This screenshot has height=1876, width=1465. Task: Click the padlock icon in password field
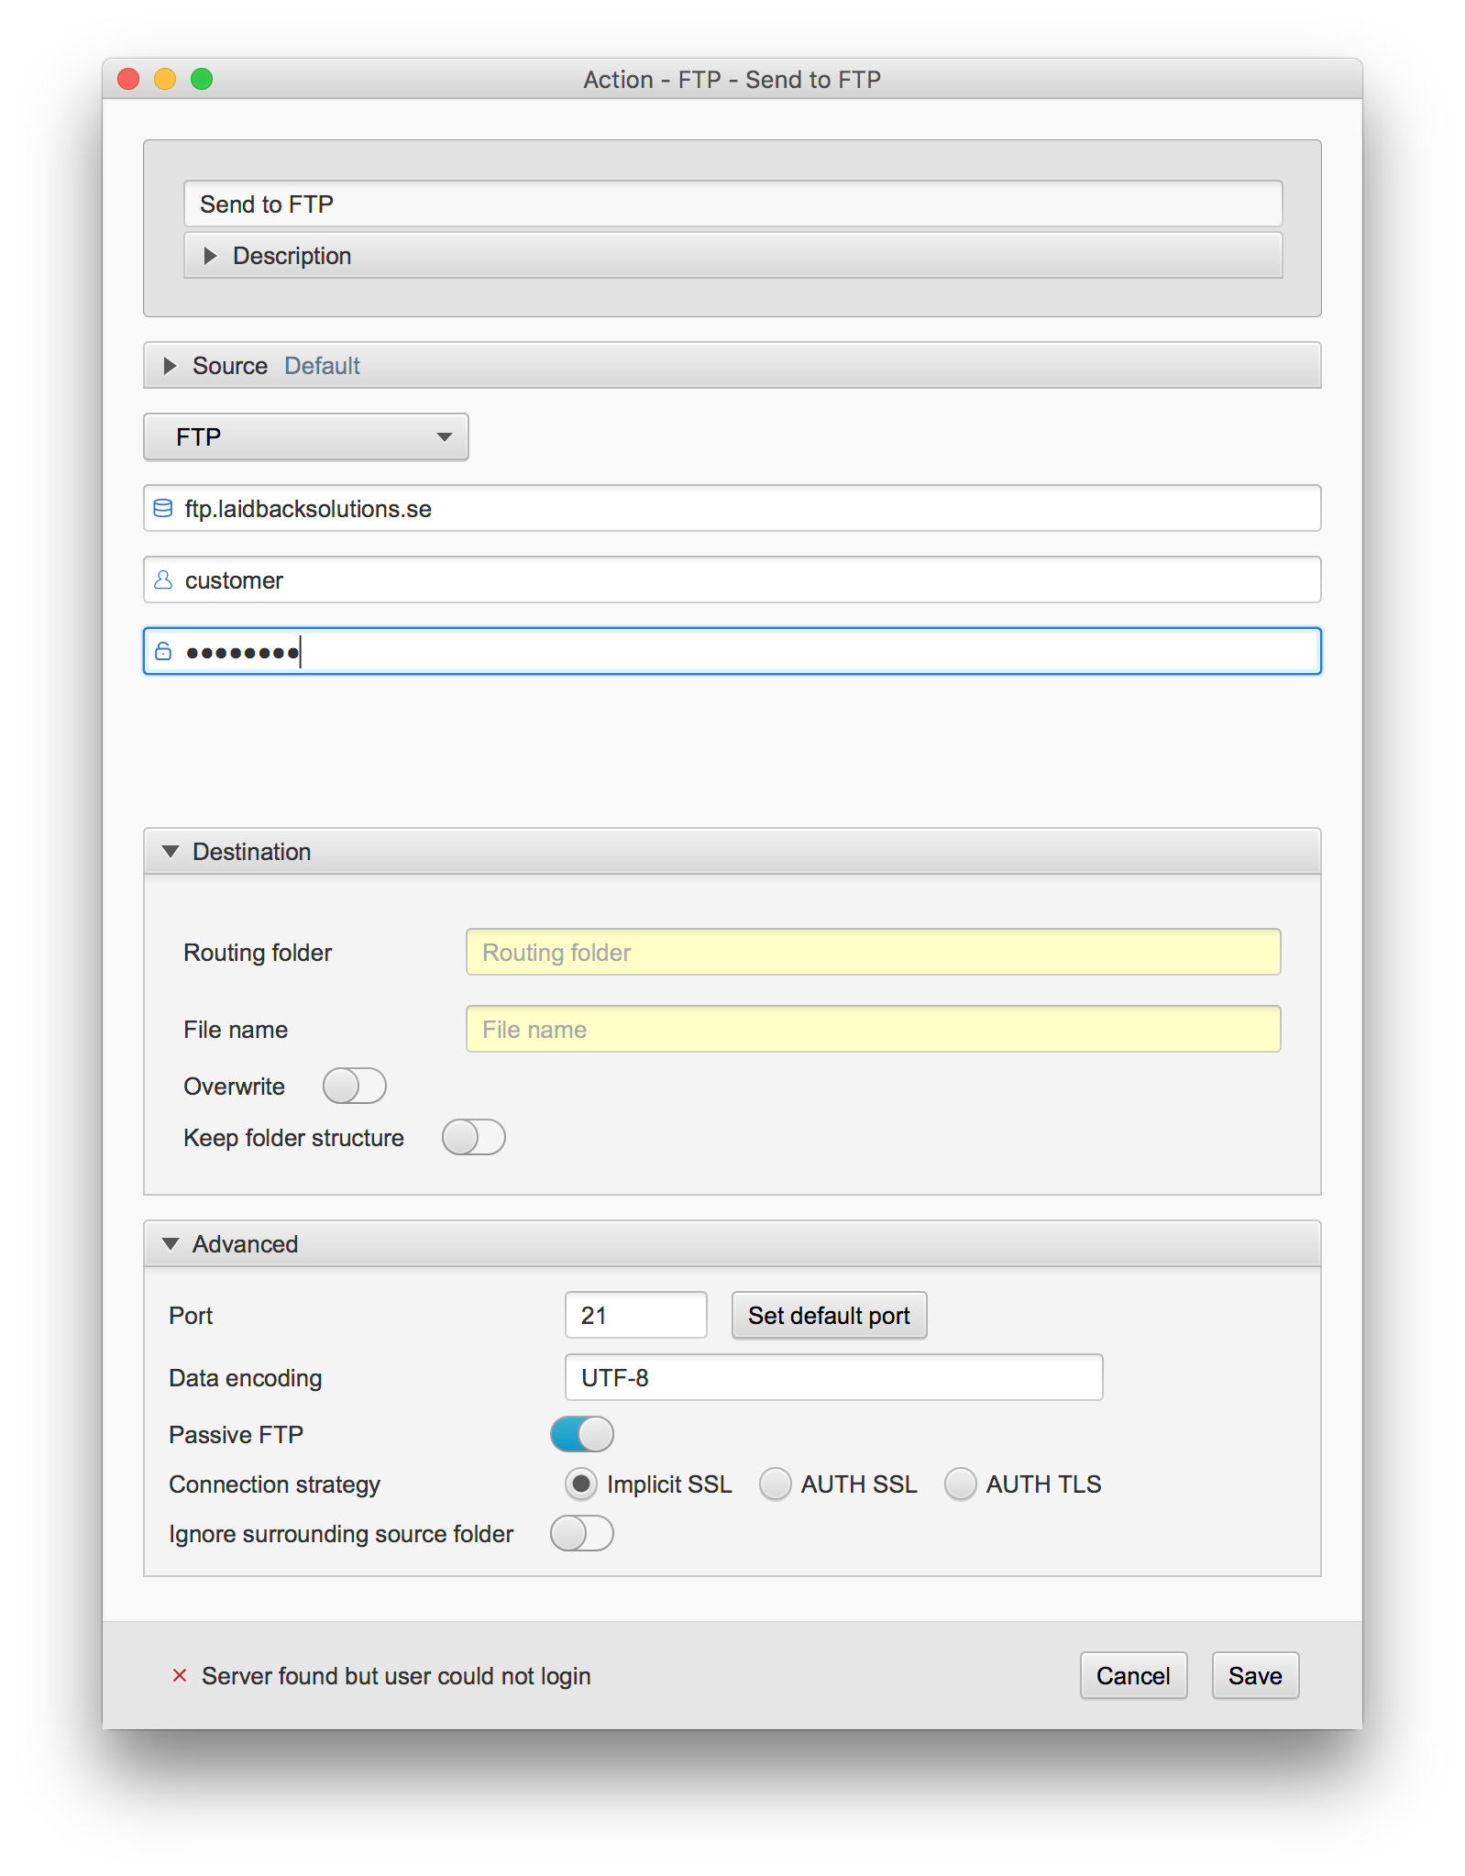pyautogui.click(x=162, y=651)
